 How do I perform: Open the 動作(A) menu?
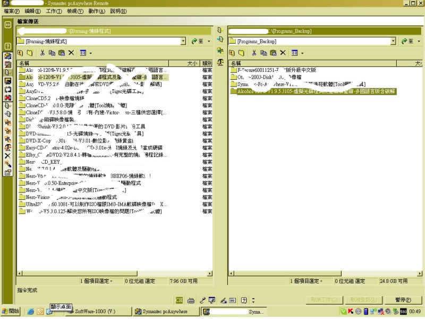tap(97, 11)
